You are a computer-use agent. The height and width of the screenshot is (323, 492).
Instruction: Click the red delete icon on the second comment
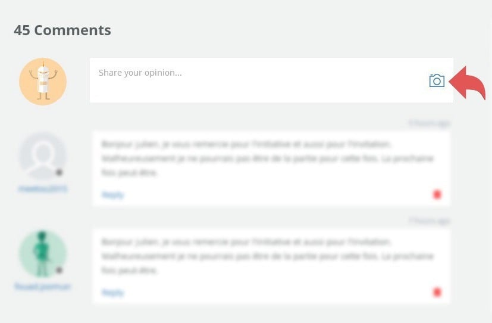[x=437, y=292]
